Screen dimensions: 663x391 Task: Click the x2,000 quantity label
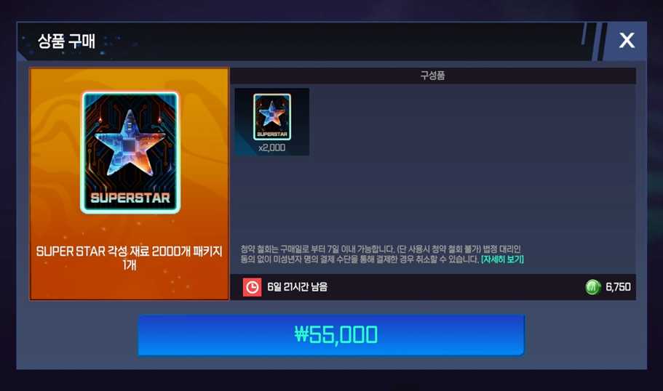pyautogui.click(x=272, y=148)
